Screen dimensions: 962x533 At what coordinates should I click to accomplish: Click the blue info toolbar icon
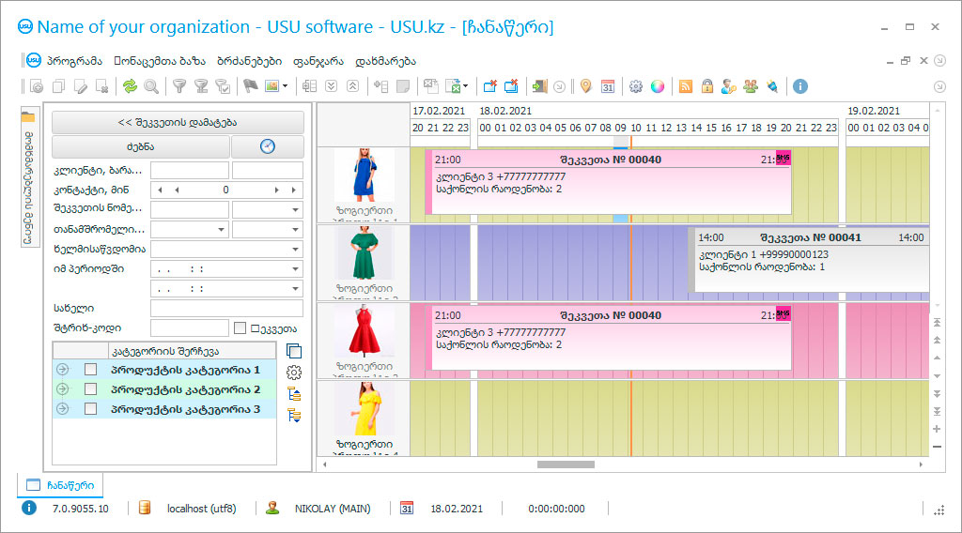tap(800, 87)
